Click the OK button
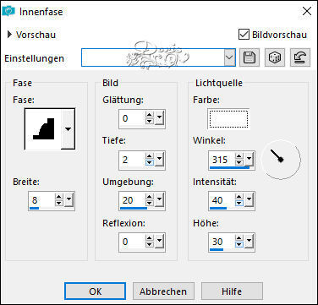The height and width of the screenshot is (305, 318). click(x=96, y=291)
